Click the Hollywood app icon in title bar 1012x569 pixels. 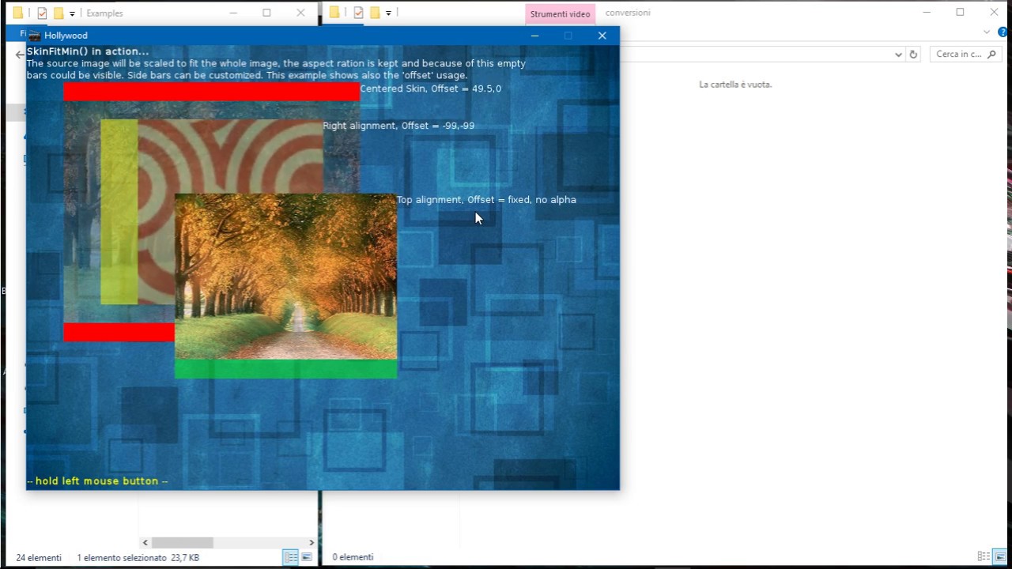pyautogui.click(x=34, y=36)
